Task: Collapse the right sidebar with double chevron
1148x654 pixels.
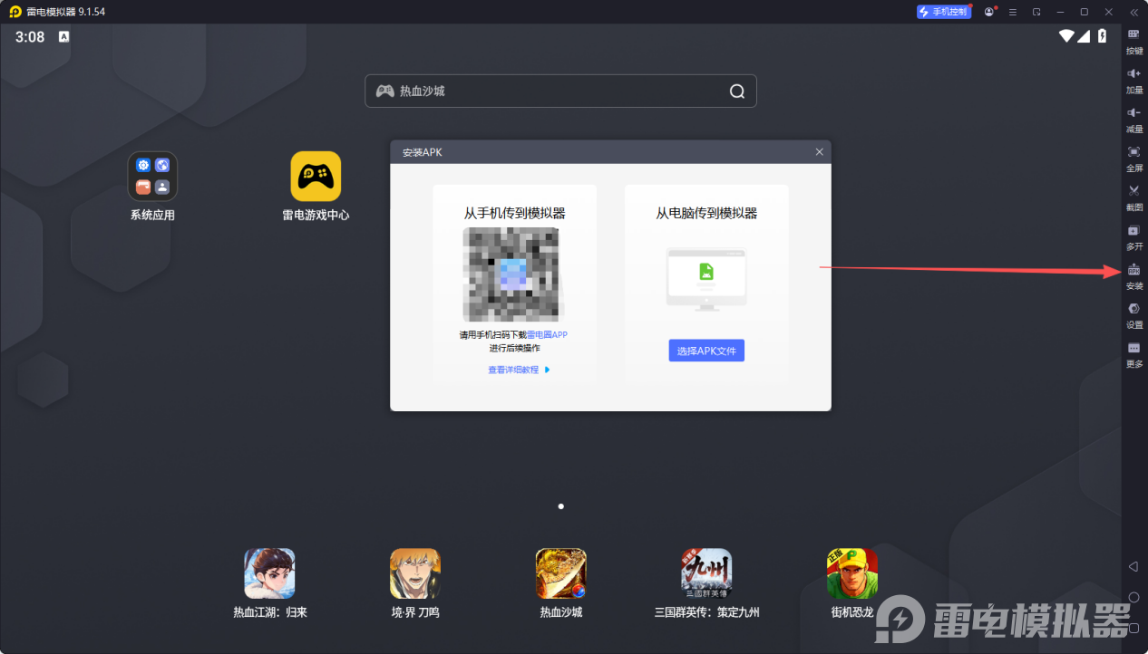Action: 1133,12
